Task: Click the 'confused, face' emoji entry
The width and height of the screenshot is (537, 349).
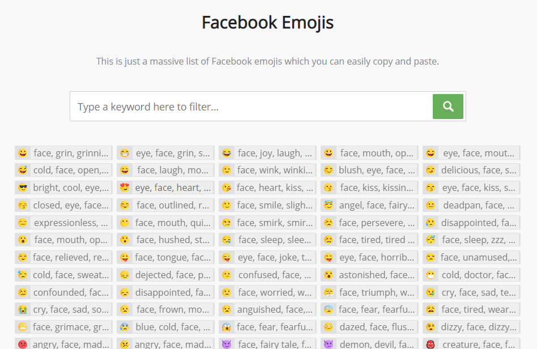Action: point(267,275)
